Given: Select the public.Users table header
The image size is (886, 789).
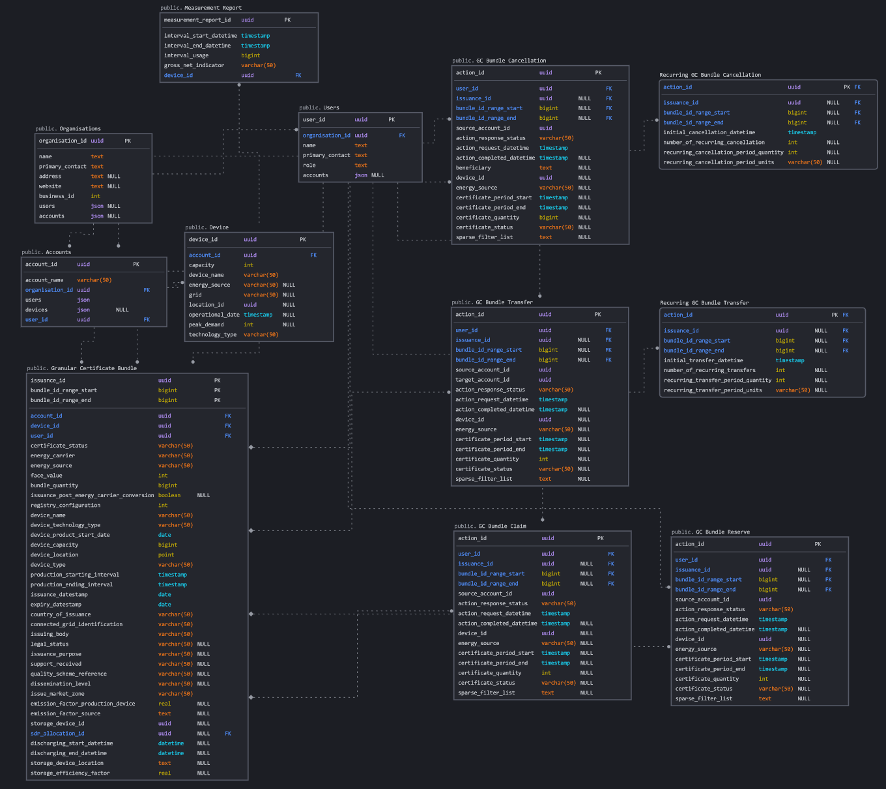Looking at the screenshot, I should [x=319, y=108].
